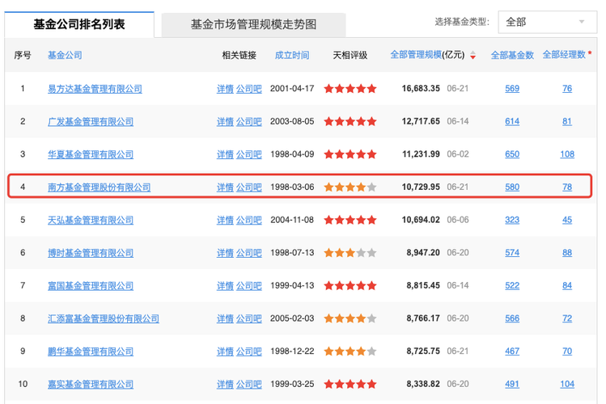The height and width of the screenshot is (404, 606).
Task: Open 天弘基金管理有限公司 company page
Action: [x=91, y=220]
